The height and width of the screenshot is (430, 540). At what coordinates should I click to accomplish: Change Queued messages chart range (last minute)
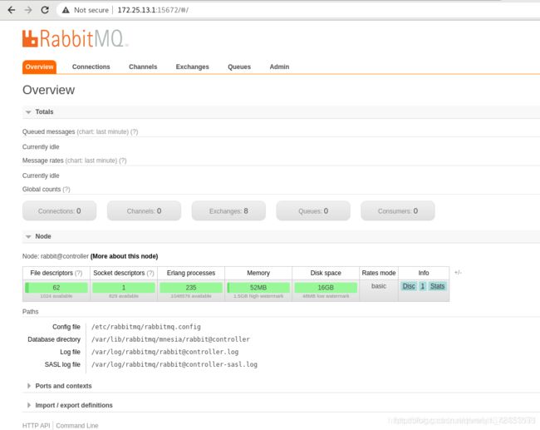(103, 131)
